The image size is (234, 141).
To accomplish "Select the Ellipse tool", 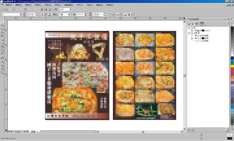I will pyautogui.click(x=2, y=43).
